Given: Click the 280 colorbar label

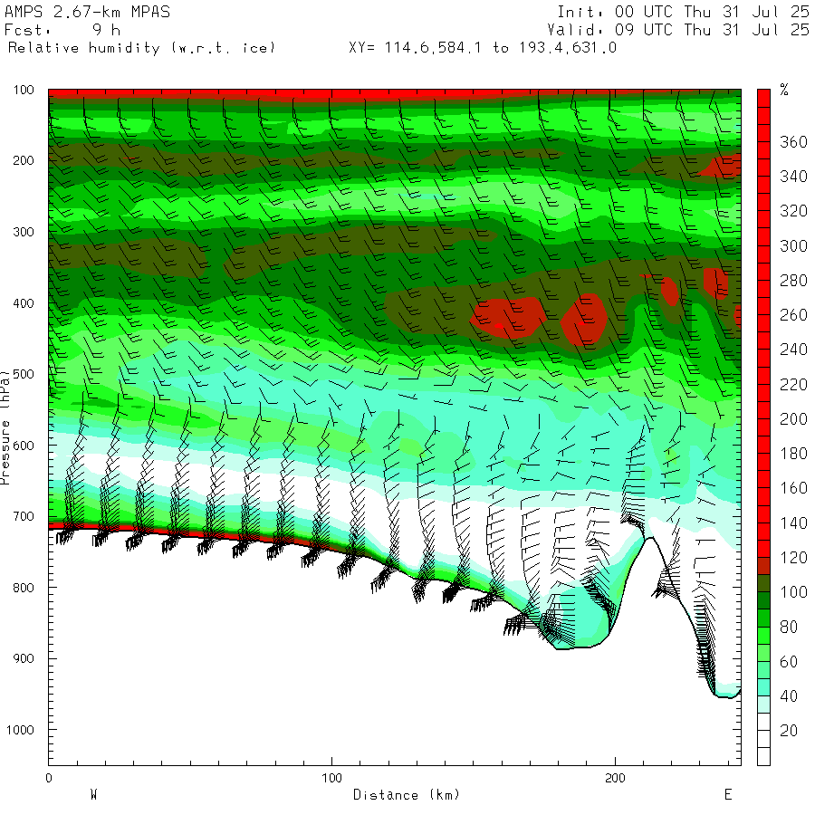Looking at the screenshot, I should click(x=793, y=281).
